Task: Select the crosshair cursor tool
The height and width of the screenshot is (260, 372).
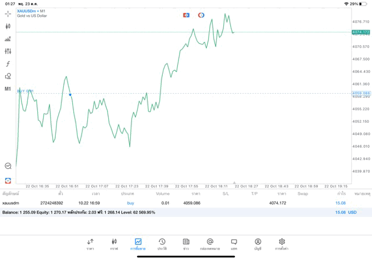Action: coord(8,13)
